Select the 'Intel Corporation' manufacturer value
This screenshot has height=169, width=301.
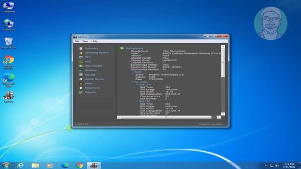[x=174, y=51]
